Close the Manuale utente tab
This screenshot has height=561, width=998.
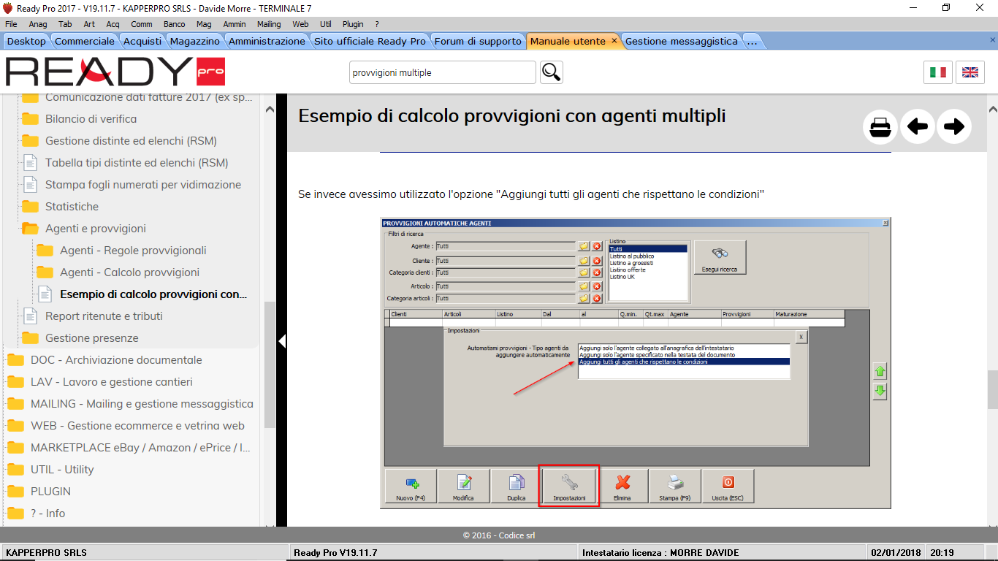click(614, 41)
